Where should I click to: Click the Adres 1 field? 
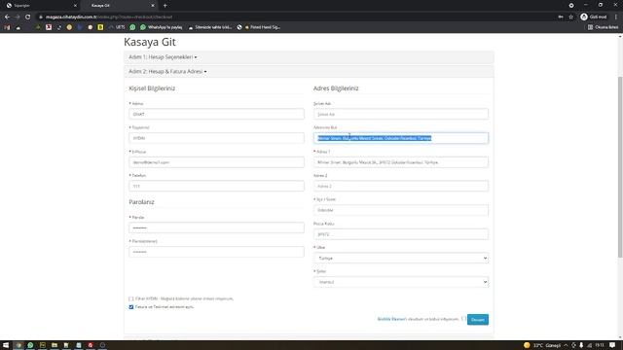coord(401,162)
